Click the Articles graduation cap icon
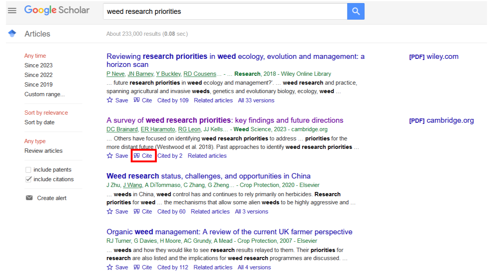493x277 pixels. click(12, 33)
